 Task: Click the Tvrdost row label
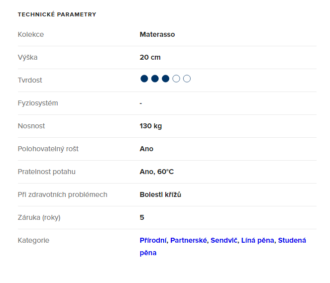30,80
